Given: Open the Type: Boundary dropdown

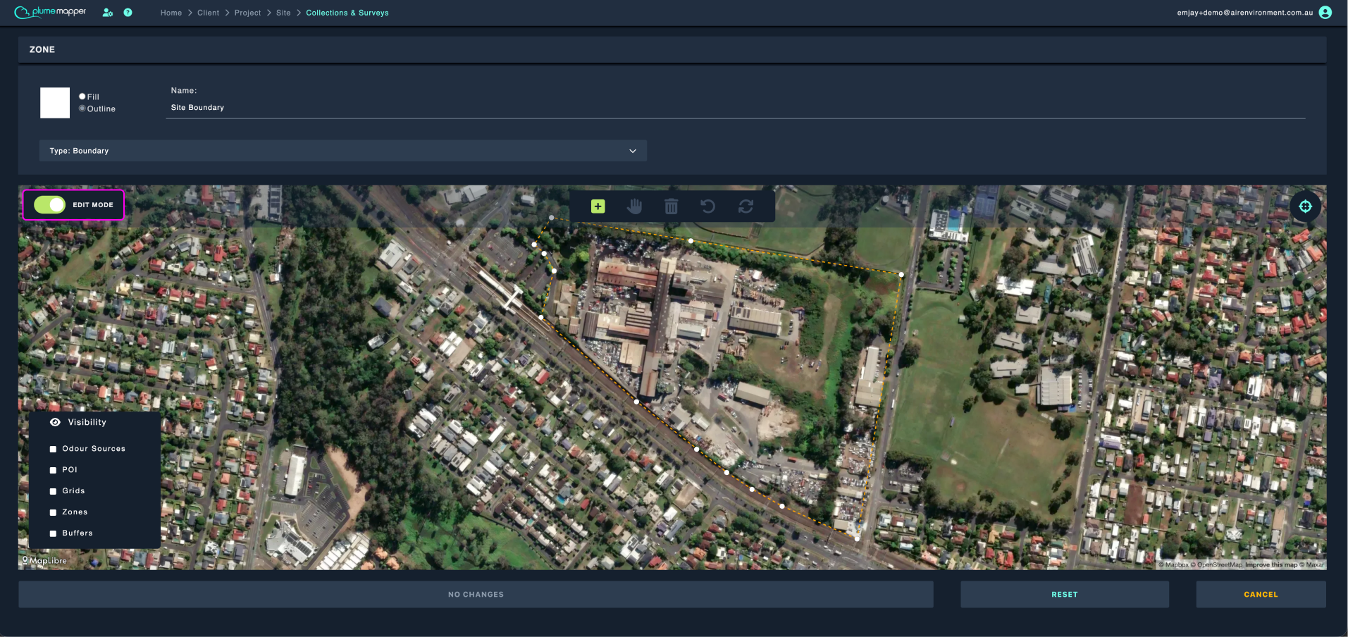Looking at the screenshot, I should (343, 151).
